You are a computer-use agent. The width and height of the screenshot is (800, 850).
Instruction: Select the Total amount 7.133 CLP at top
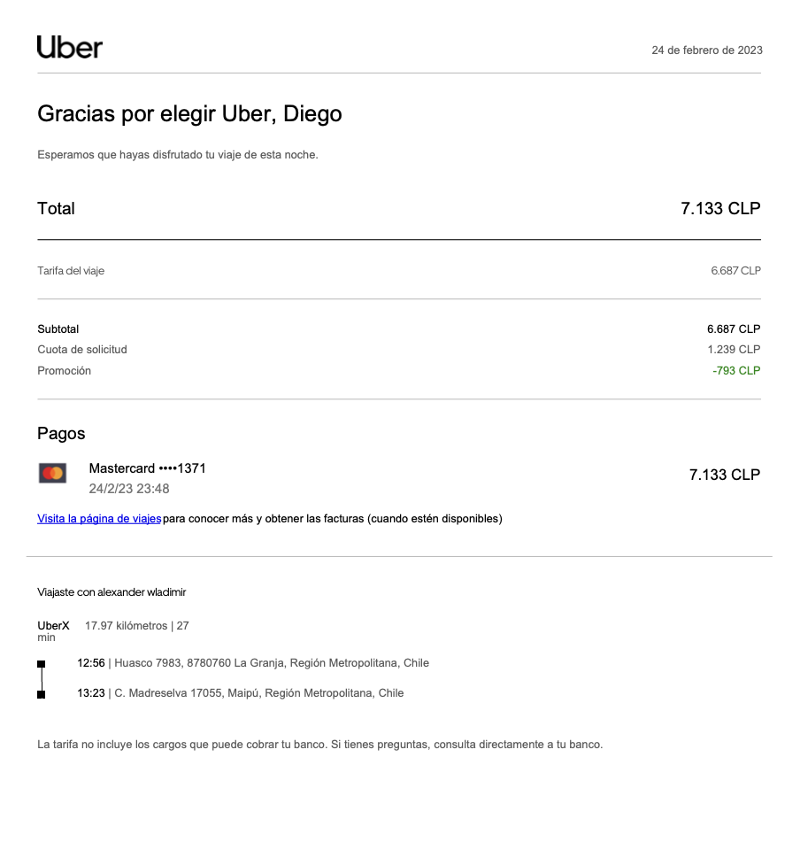pos(719,209)
